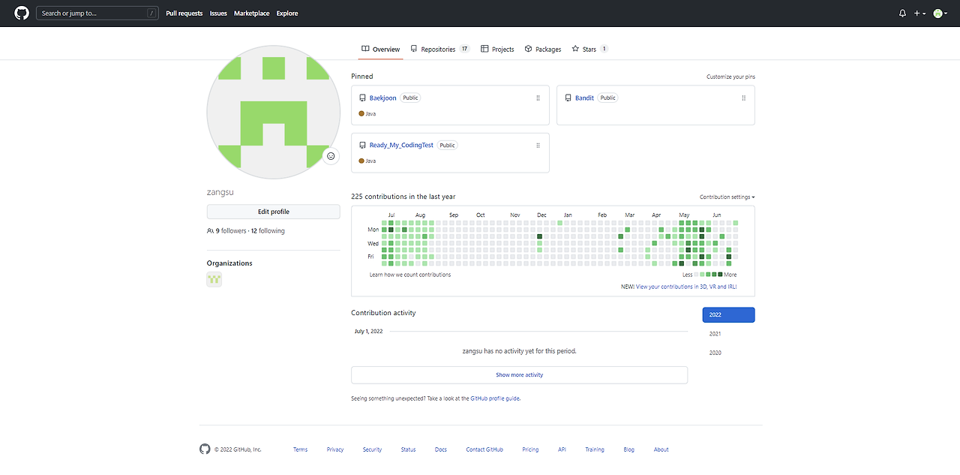The height and width of the screenshot is (475, 960).
Task: Click the footer GitHub logo
Action: tap(205, 449)
